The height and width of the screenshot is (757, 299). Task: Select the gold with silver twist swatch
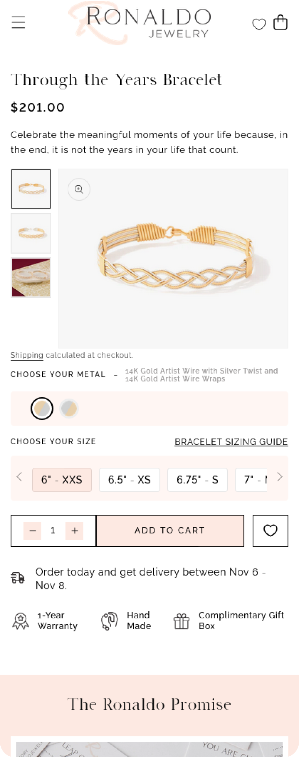(x=42, y=408)
